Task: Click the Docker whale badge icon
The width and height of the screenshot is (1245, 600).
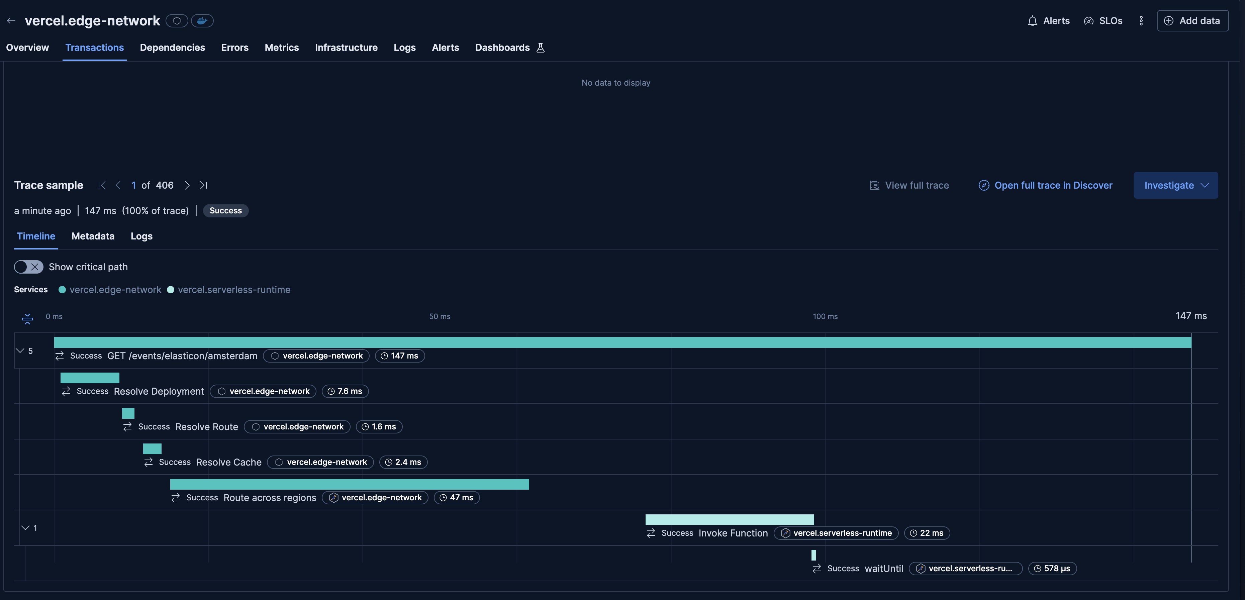Action: pos(202,21)
